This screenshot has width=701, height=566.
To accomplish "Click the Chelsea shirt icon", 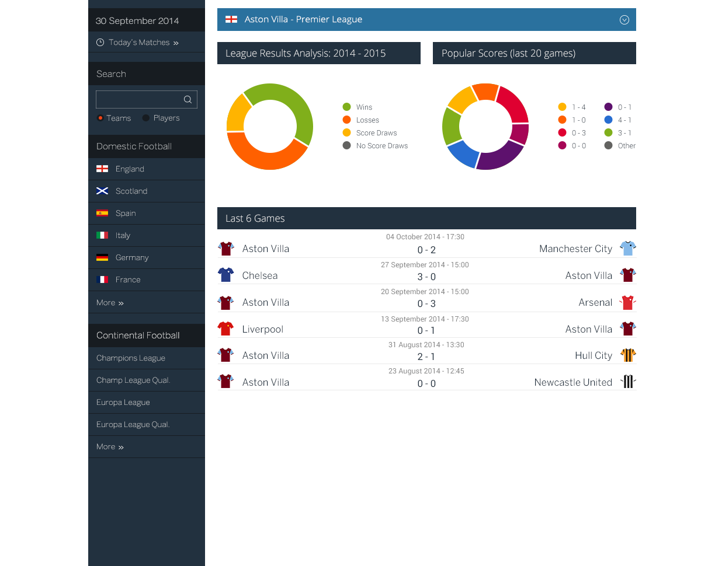I will point(225,275).
